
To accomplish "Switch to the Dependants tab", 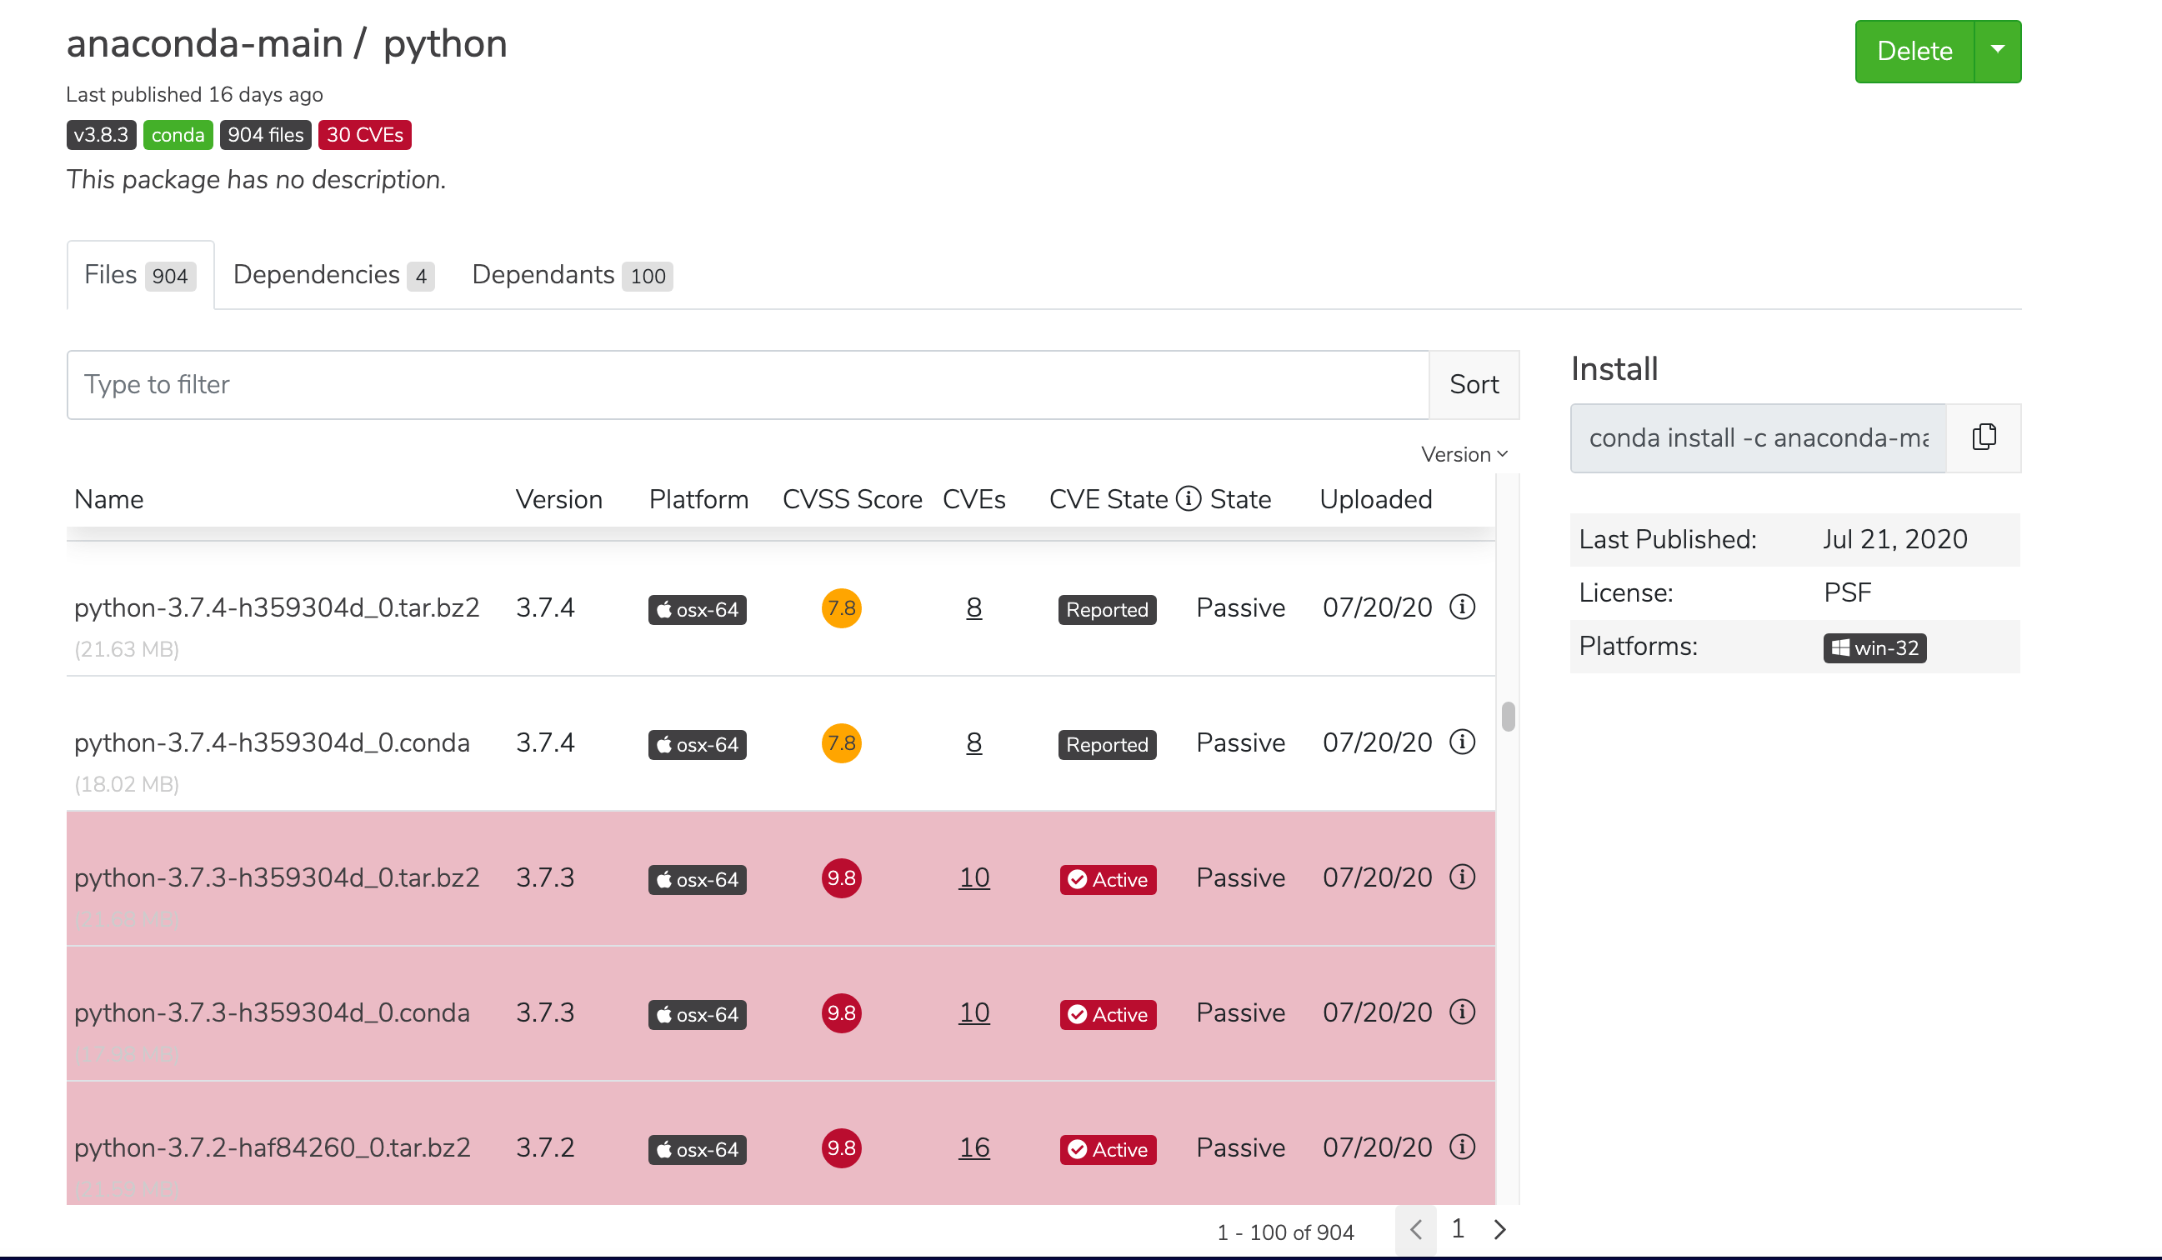I will [x=572, y=274].
